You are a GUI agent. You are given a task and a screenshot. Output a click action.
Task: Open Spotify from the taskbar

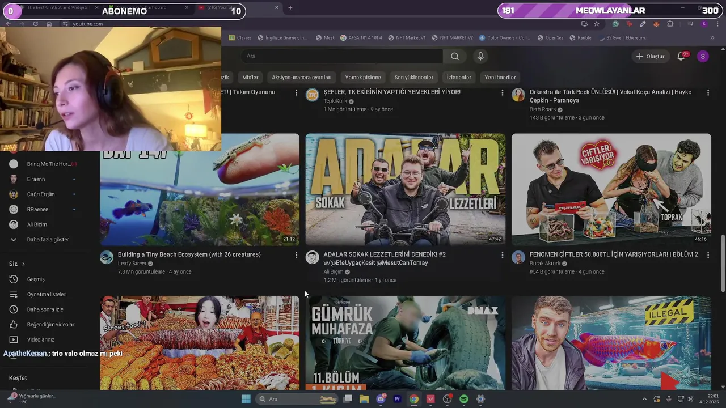tap(463, 399)
